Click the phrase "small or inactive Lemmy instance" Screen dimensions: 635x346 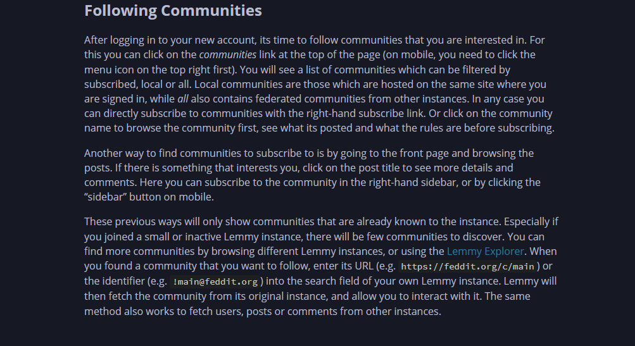coord(204,237)
